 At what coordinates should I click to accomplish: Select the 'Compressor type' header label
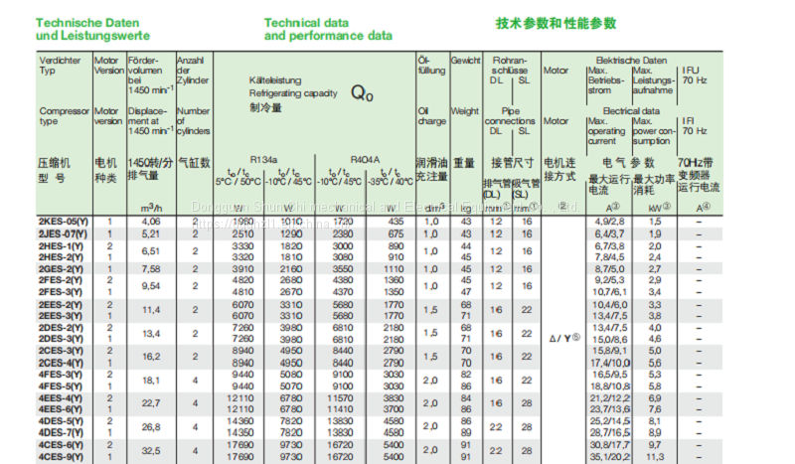(63, 115)
